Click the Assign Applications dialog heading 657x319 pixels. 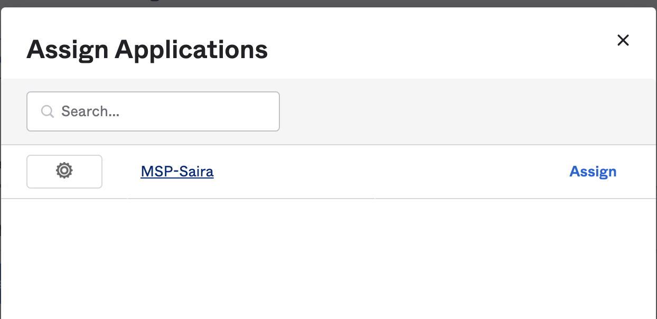147,49
